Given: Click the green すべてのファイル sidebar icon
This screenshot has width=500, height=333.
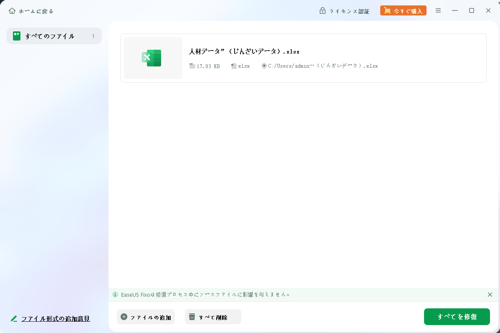Looking at the screenshot, I should pos(17,36).
